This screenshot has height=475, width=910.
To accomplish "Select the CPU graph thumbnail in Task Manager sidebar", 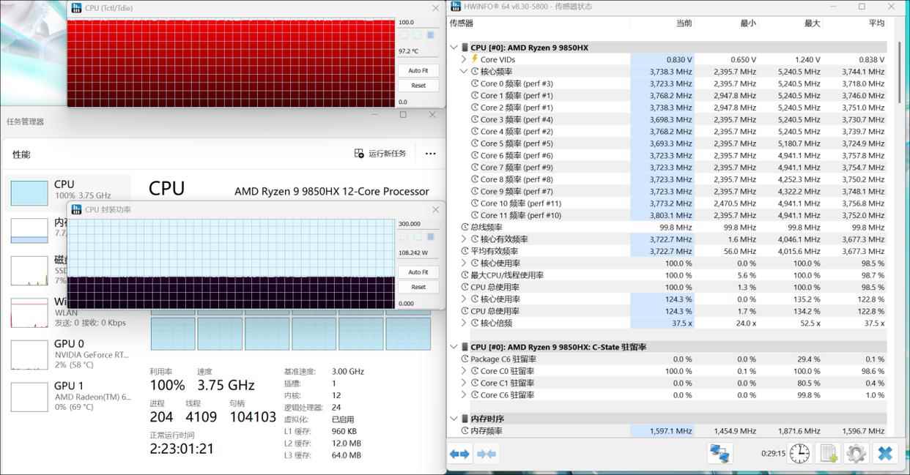I will pos(29,194).
